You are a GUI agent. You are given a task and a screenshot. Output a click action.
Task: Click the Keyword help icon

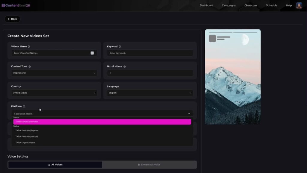[x=121, y=46]
